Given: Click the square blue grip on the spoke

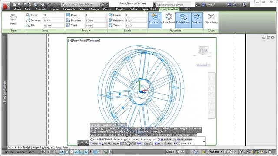Looking at the screenshot, I should pos(119,94).
